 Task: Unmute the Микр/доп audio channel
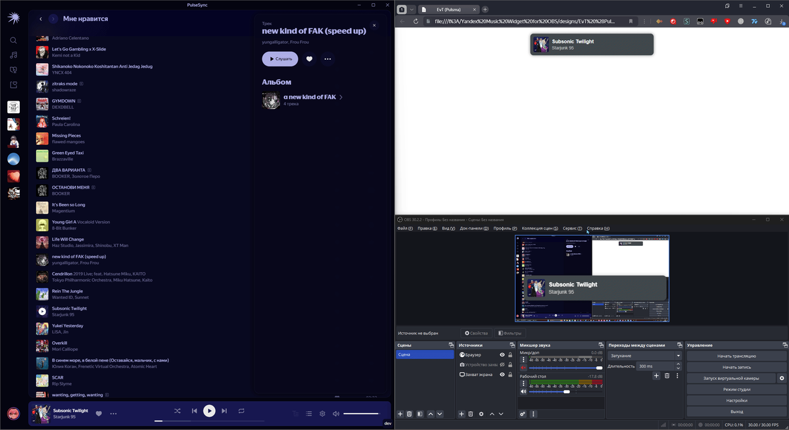[x=524, y=368]
